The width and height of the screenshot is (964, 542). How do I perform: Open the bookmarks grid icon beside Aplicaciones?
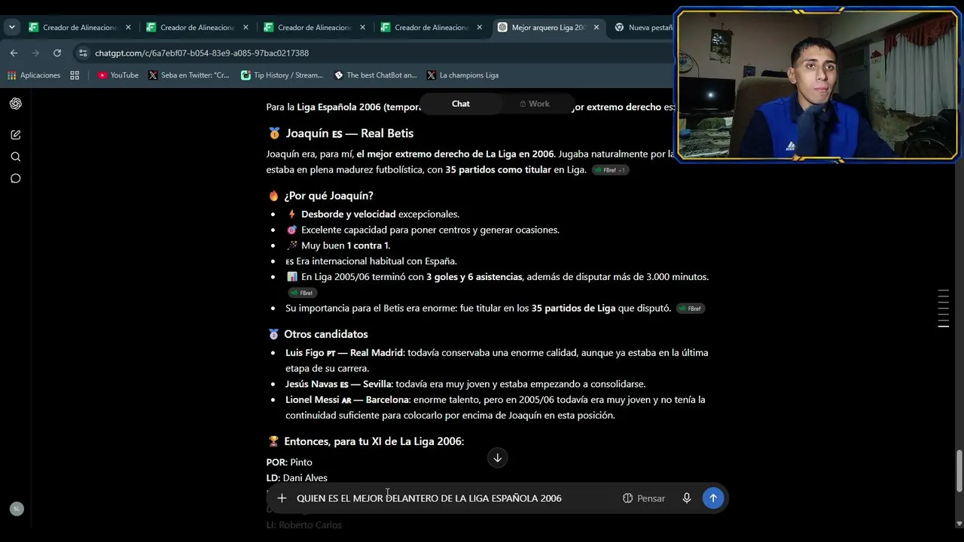[75, 75]
